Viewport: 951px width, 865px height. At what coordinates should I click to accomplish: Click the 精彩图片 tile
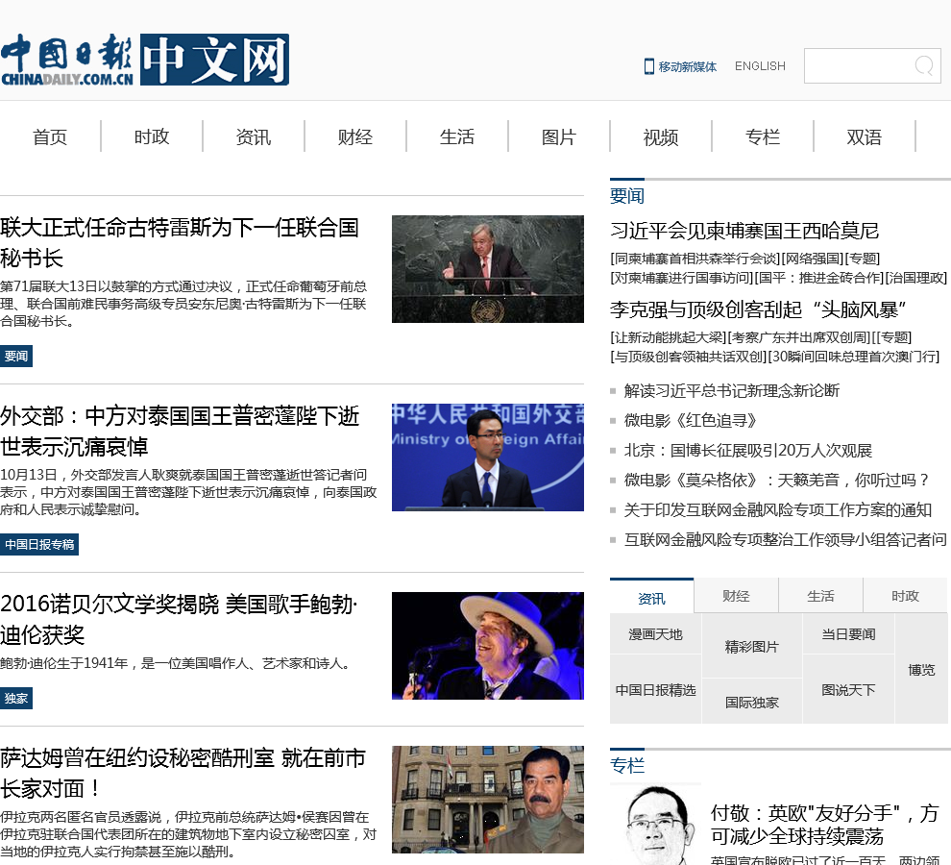[752, 647]
